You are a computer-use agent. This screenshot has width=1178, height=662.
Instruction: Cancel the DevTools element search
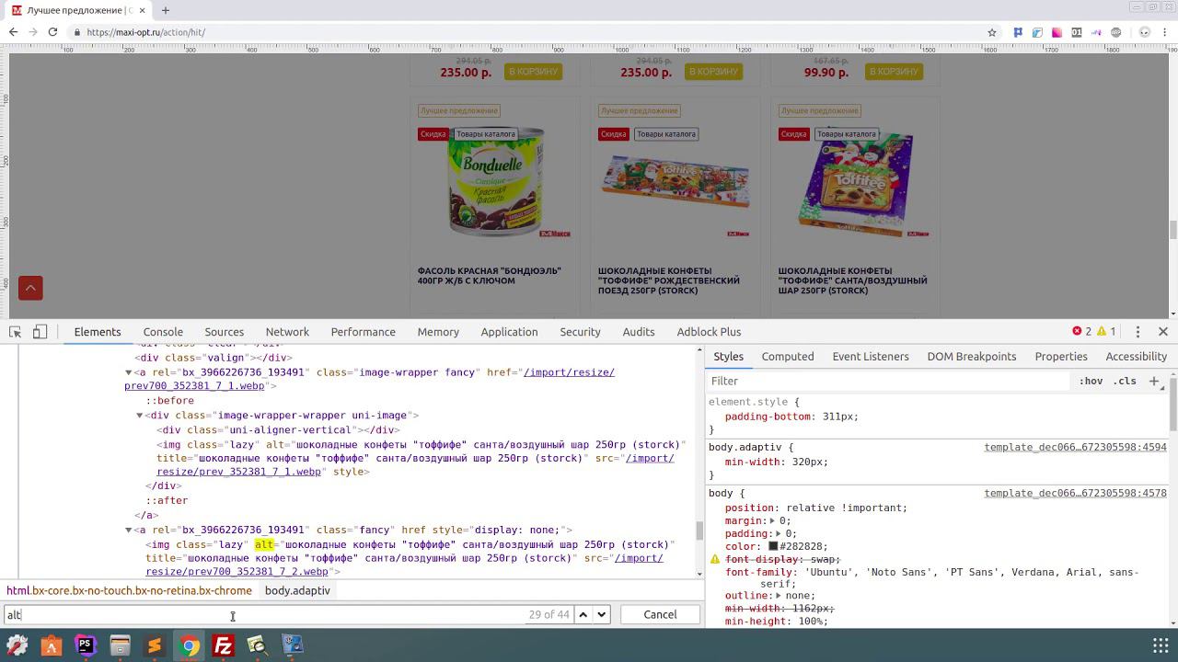[x=660, y=614]
